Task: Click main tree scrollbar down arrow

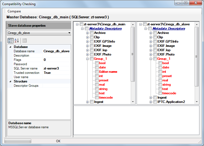Action: tap(133, 102)
